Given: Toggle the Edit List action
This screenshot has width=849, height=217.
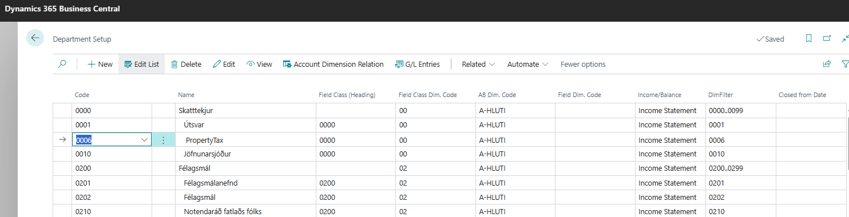Looking at the screenshot, I should click(x=141, y=64).
